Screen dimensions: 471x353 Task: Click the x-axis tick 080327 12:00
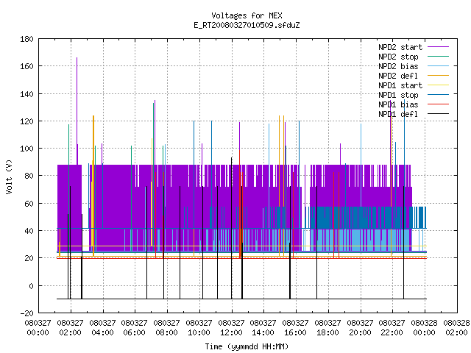(x=231, y=327)
